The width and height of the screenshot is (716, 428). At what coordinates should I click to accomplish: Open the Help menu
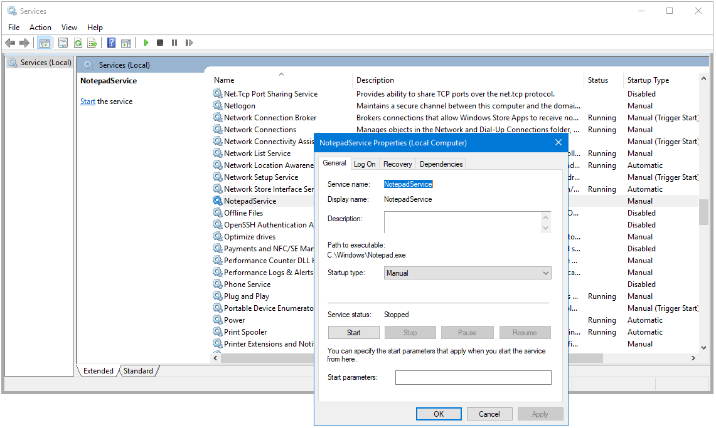click(95, 28)
